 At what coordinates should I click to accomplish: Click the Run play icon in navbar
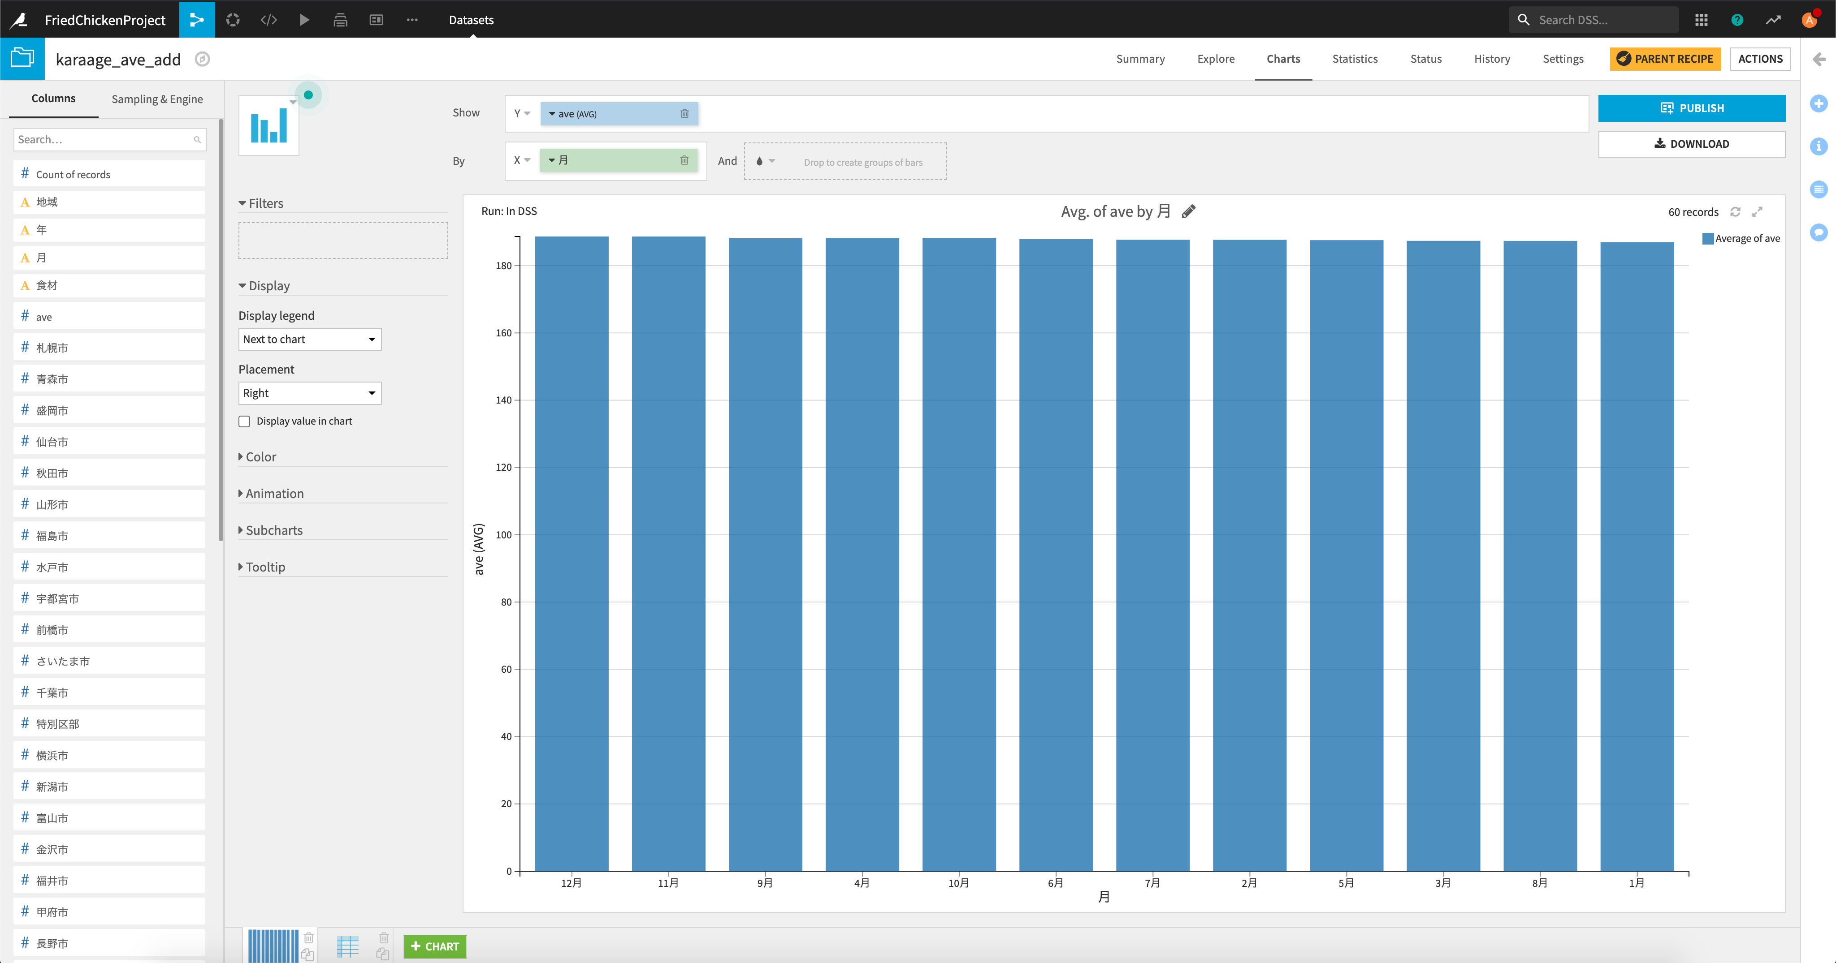(304, 19)
